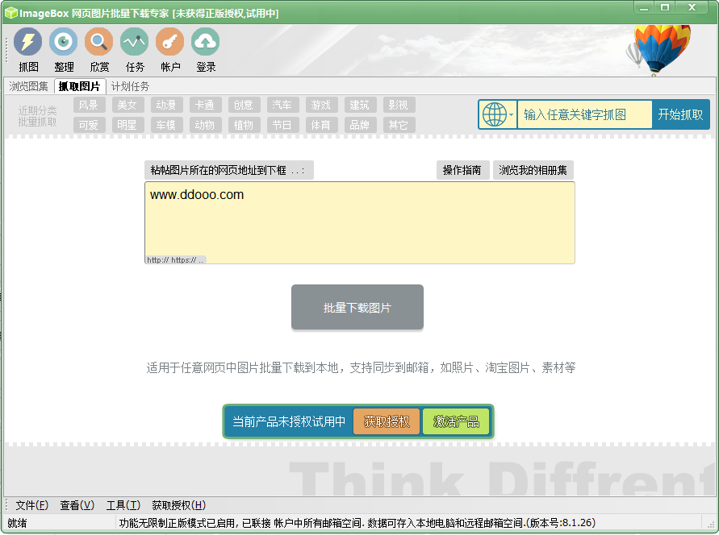The image size is (719, 535).
Task: Choose the 其它 category button
Action: point(399,125)
